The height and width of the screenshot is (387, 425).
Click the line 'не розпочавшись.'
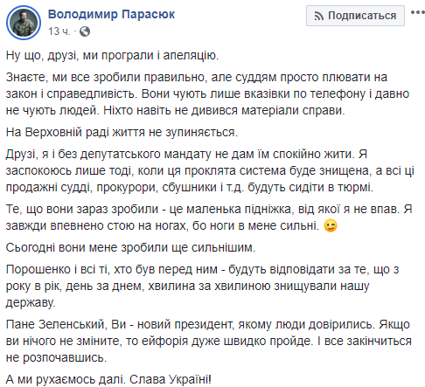pyautogui.click(x=56, y=357)
